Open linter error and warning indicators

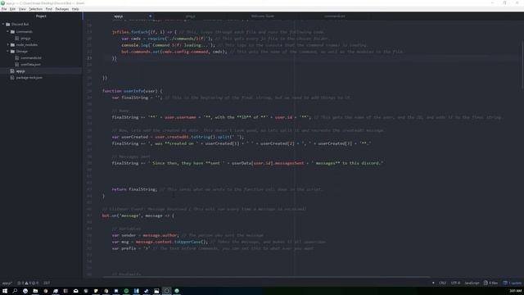click(x=28, y=283)
